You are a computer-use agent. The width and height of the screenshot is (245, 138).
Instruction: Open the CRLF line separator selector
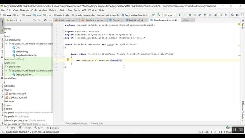208,132
